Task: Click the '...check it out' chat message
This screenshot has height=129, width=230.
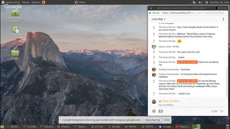Action: (183, 94)
